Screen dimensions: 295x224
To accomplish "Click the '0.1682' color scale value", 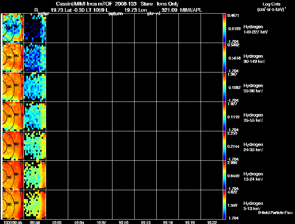I will pos(235,88).
